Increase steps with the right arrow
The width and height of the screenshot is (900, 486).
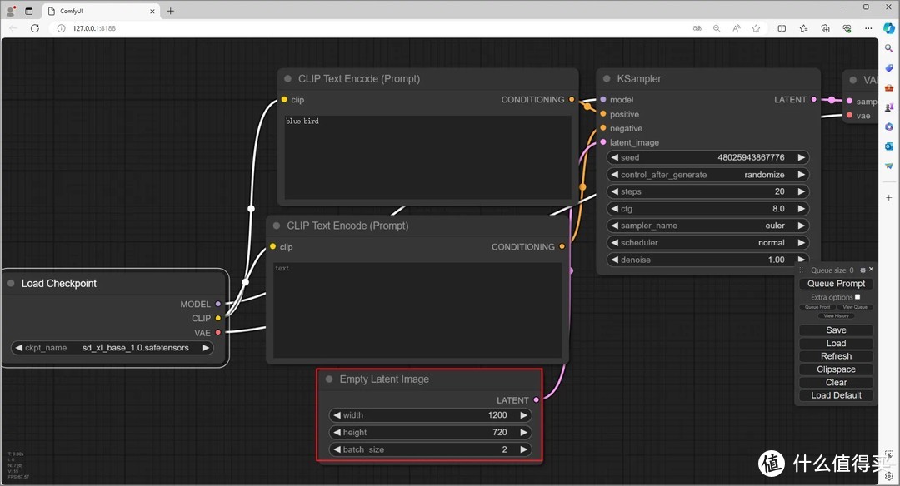pos(802,191)
